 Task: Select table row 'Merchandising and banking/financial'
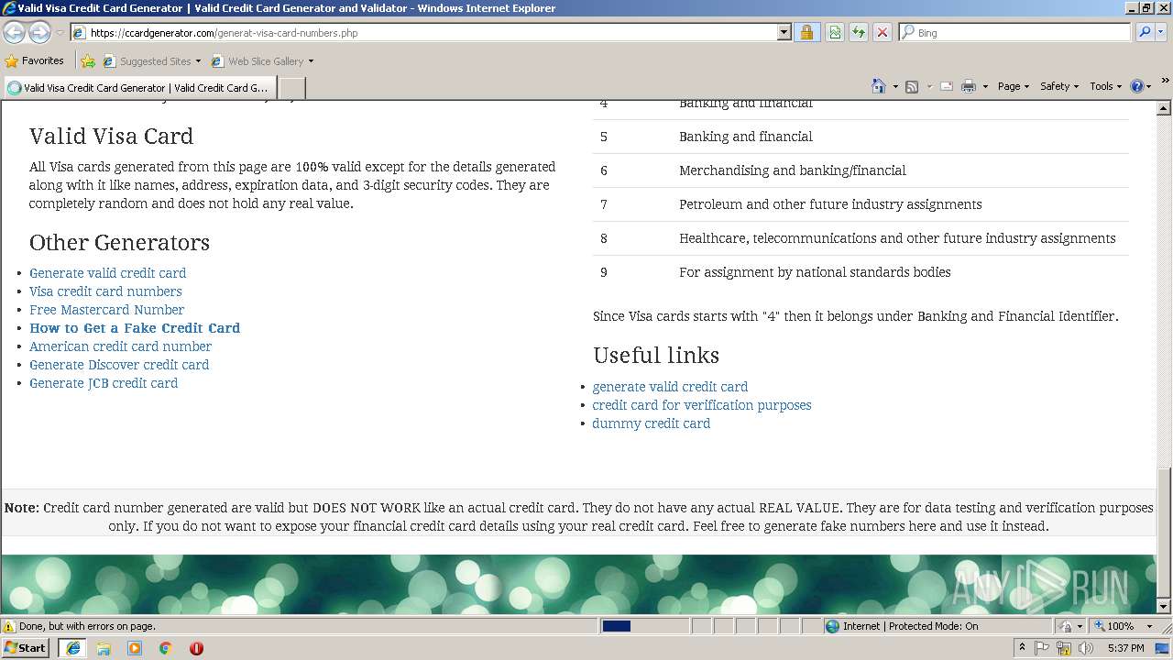coord(861,170)
